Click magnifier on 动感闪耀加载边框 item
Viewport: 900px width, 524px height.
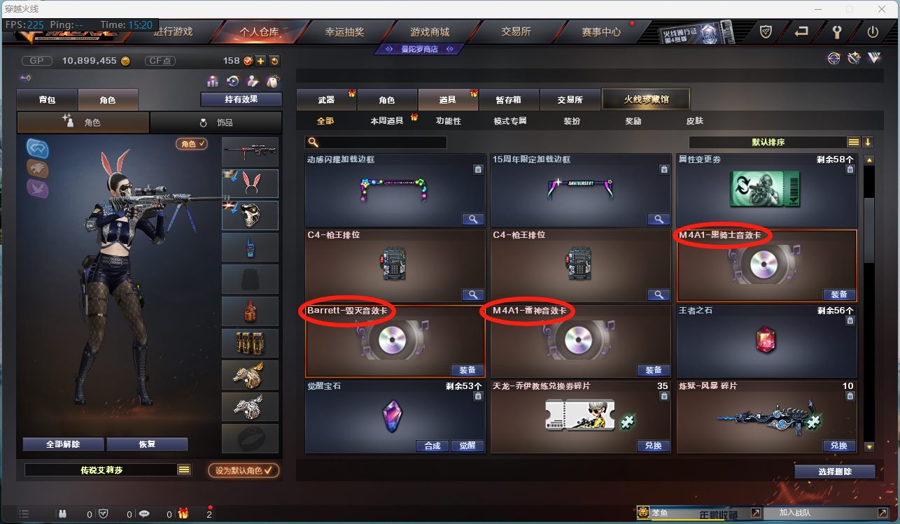point(473,219)
